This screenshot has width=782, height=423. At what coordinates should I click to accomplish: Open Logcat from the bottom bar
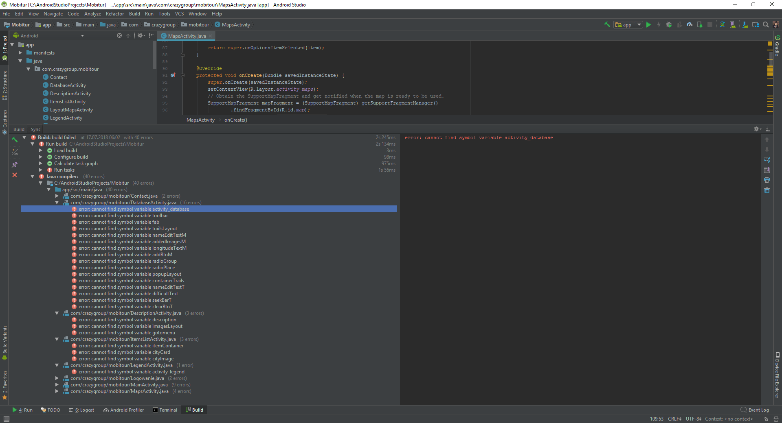click(84, 410)
